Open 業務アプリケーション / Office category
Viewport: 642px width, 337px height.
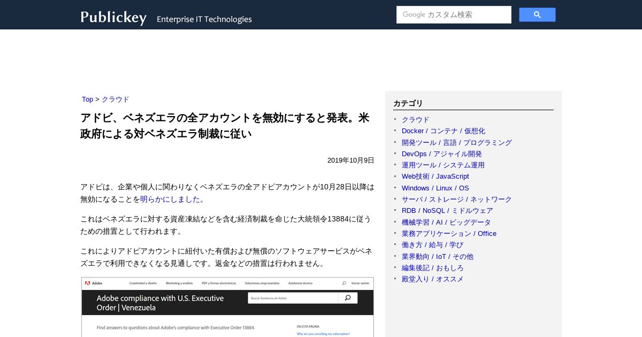click(x=449, y=233)
